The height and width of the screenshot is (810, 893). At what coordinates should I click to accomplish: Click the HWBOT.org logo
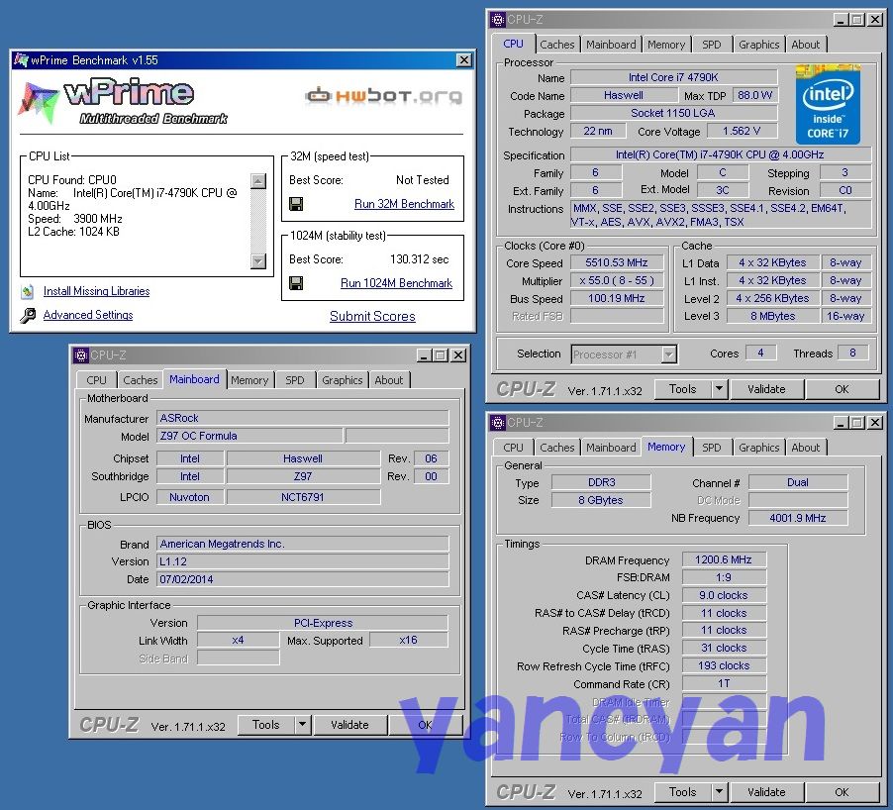tap(383, 96)
